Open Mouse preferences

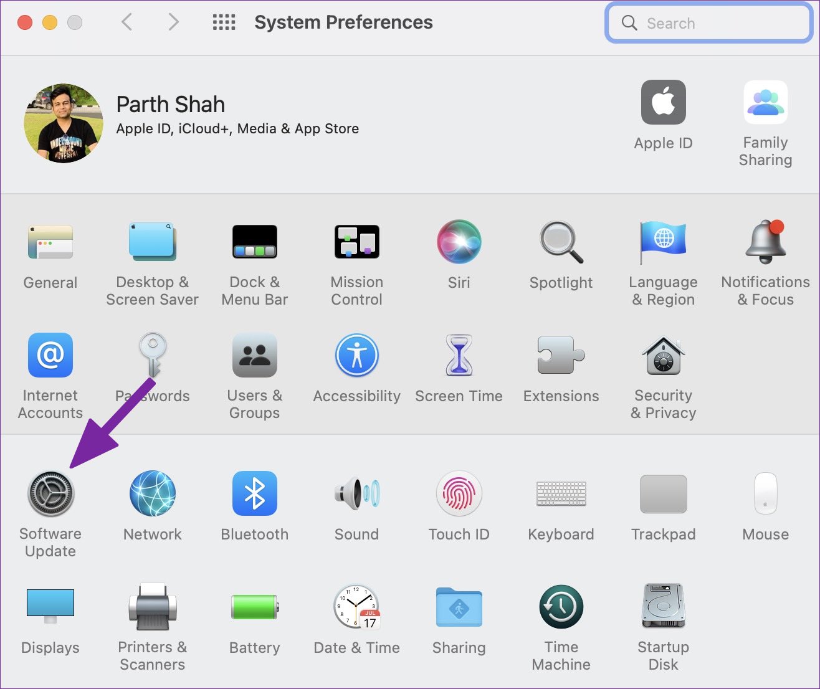click(766, 493)
